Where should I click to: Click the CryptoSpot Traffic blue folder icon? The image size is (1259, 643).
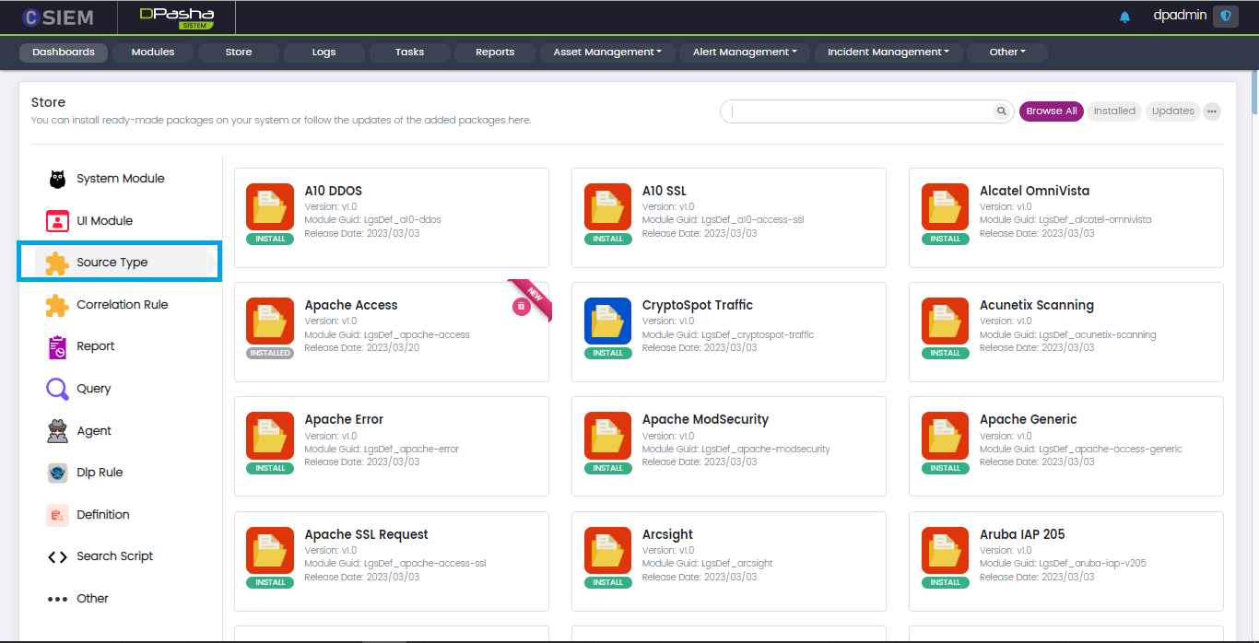(x=607, y=321)
